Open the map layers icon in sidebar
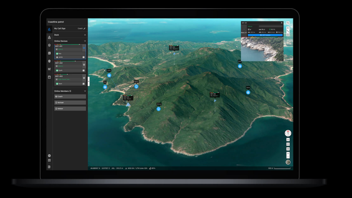Screen dimensions: 352x198 [x=49, y=45]
